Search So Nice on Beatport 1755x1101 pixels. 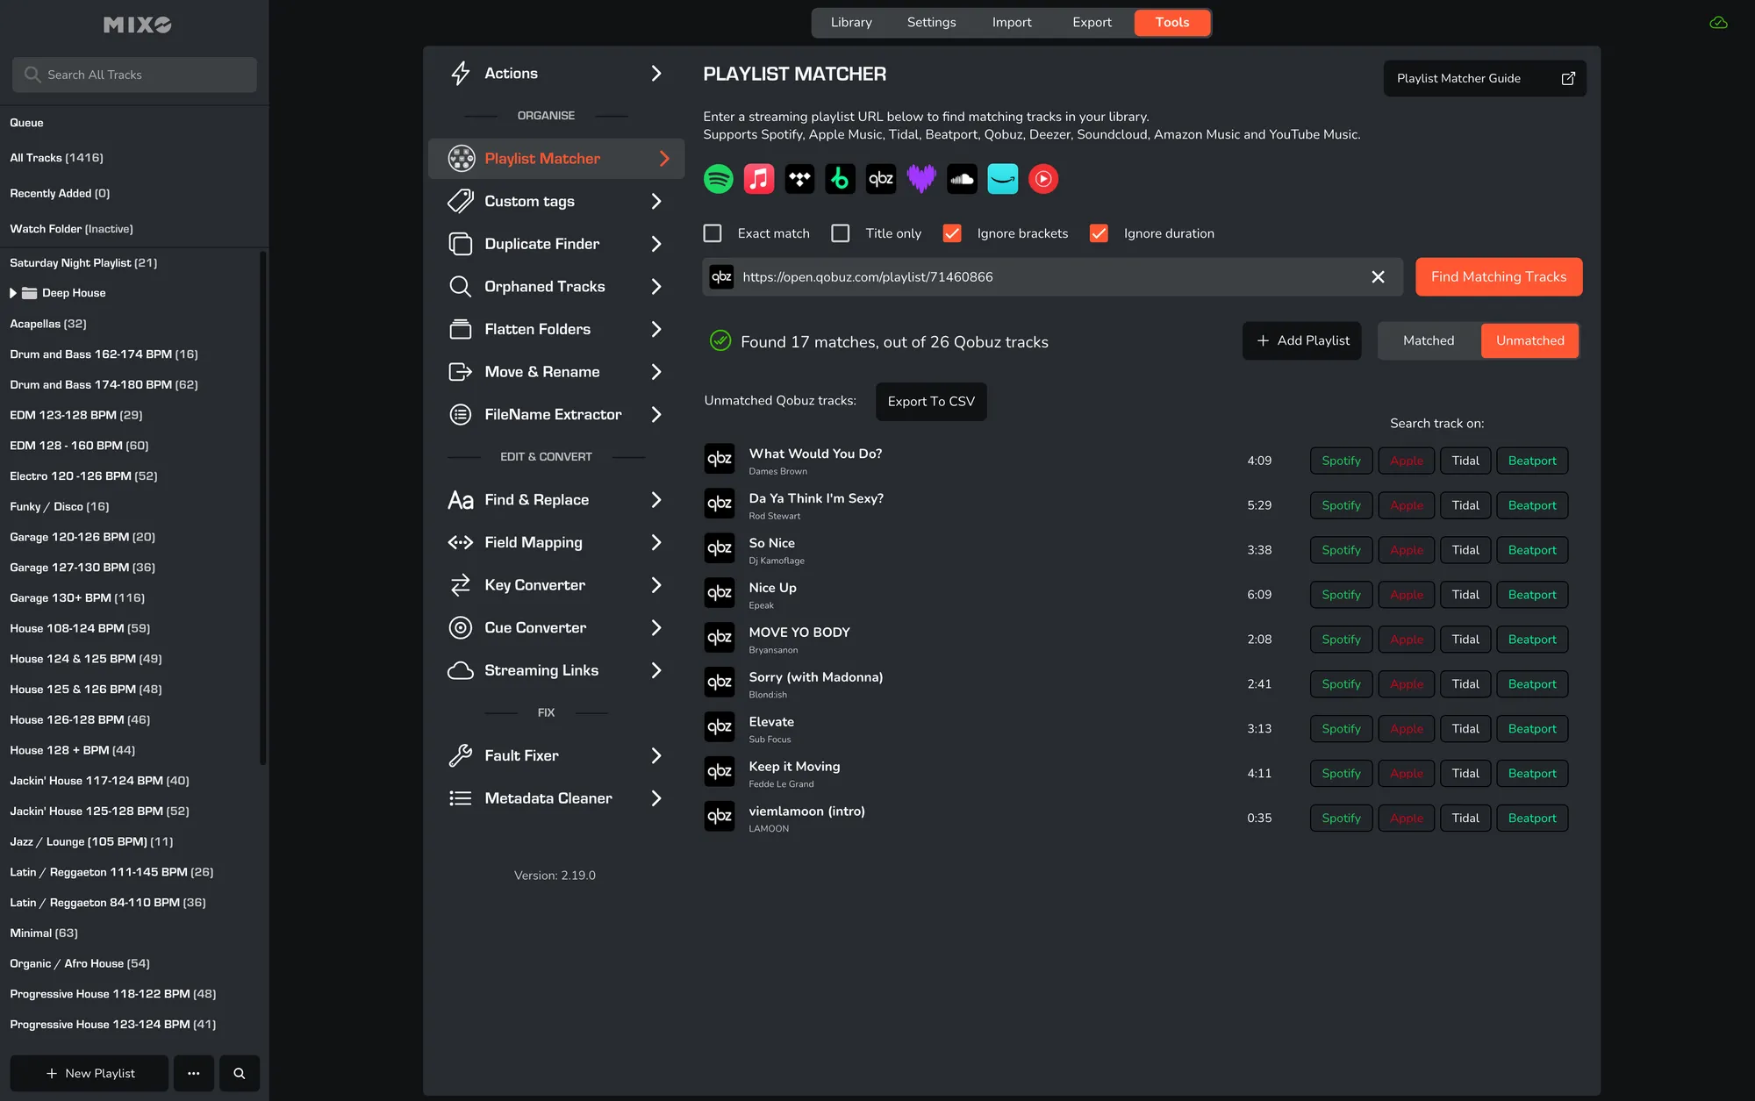coord(1532,550)
